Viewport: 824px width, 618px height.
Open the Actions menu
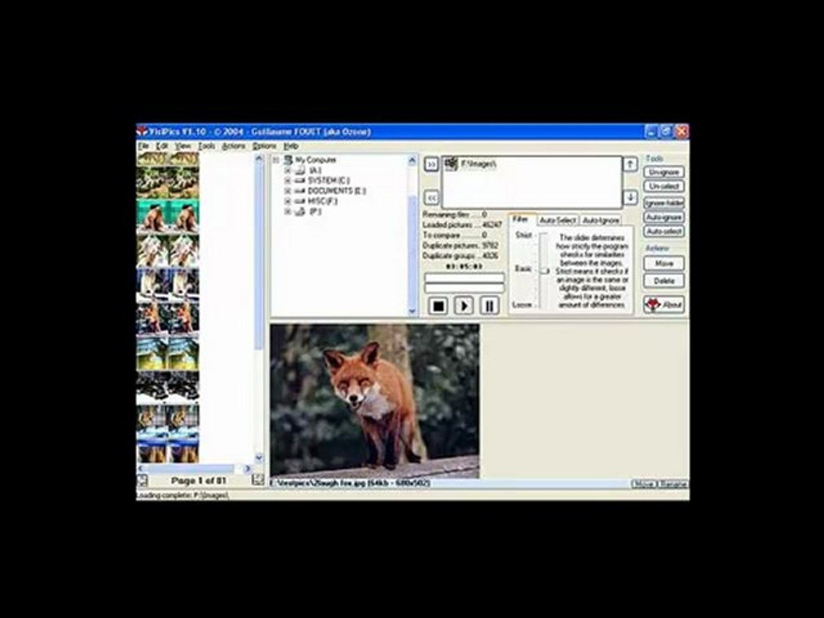233,146
